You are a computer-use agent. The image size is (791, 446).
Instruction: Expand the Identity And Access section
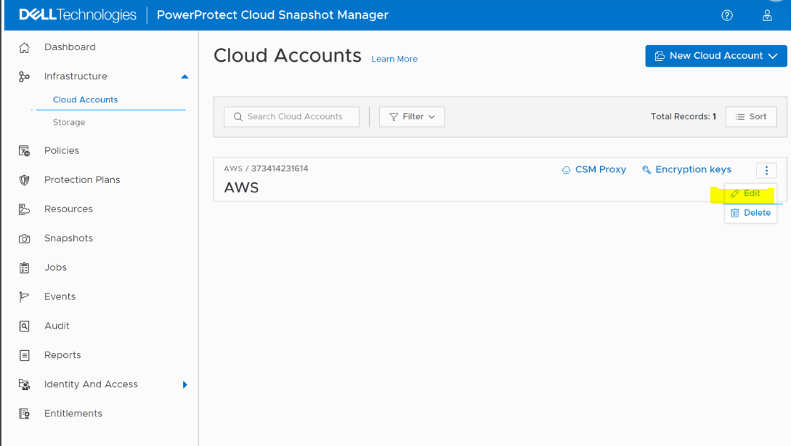coord(184,384)
